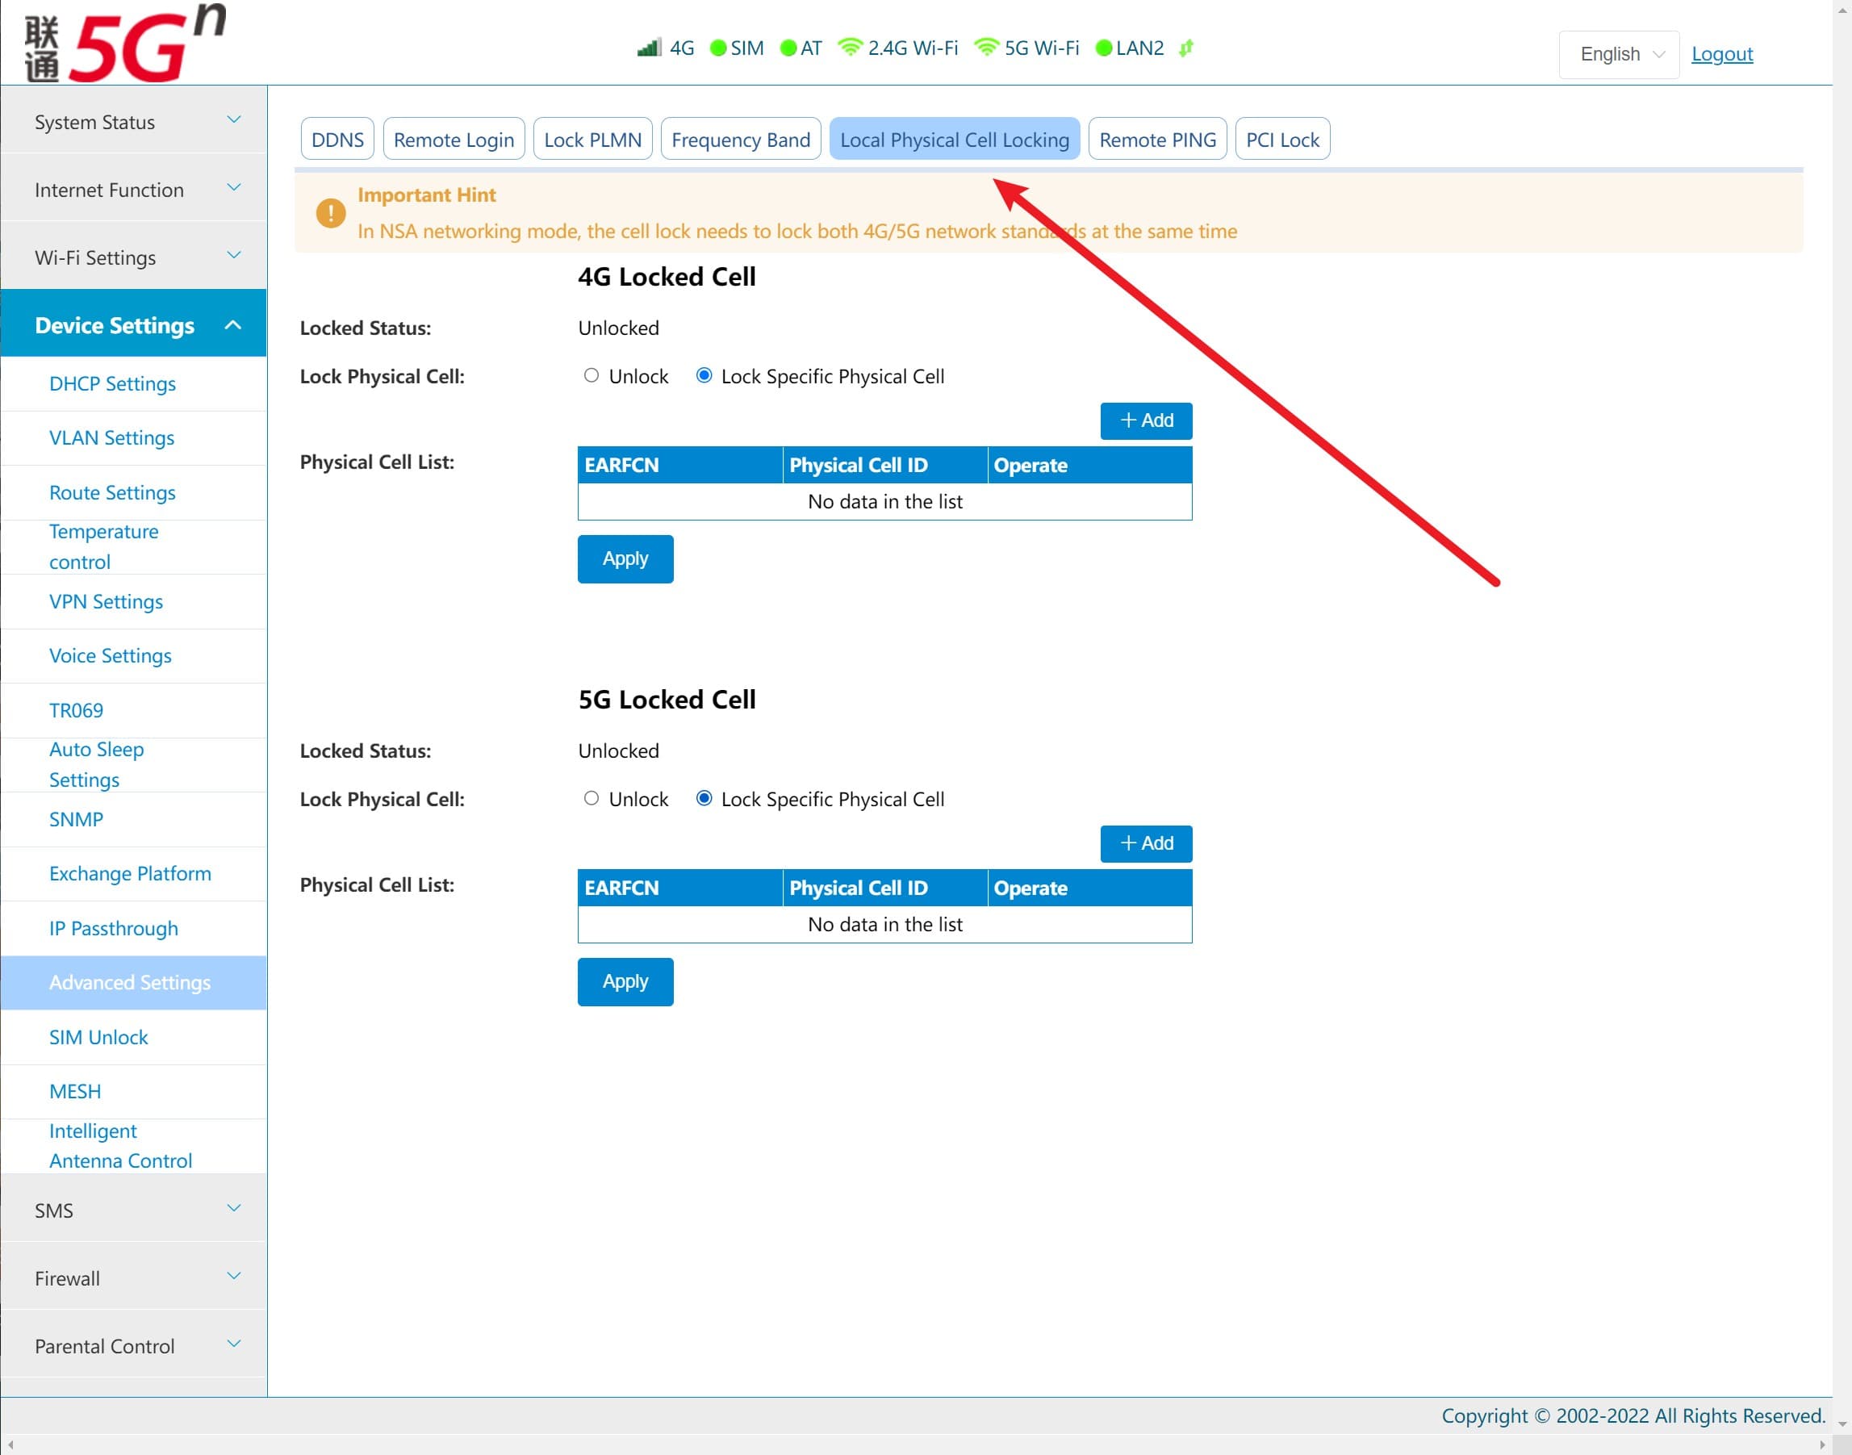Expand the Firewall menu
Screen dimensions: 1852x1455
tap(134, 1277)
